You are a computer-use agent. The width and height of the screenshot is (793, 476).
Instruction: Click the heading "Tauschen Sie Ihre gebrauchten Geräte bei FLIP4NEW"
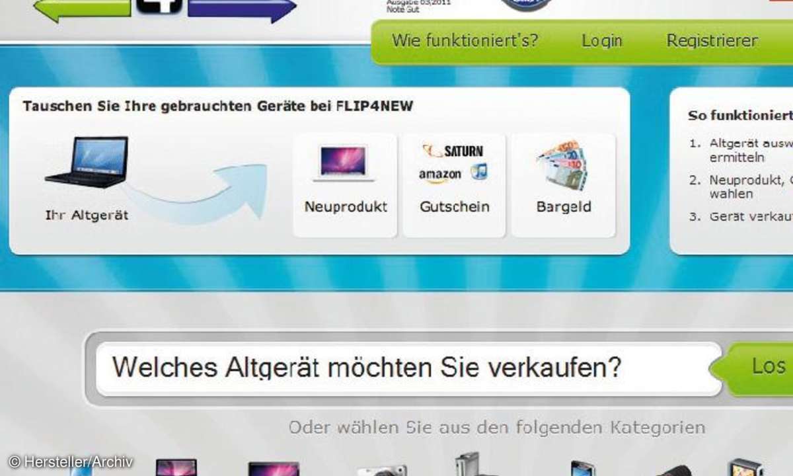click(x=217, y=106)
